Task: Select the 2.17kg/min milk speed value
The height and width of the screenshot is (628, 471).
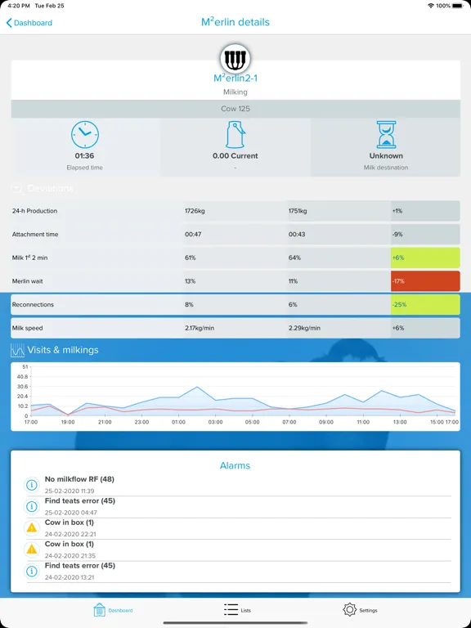Action: (x=200, y=328)
